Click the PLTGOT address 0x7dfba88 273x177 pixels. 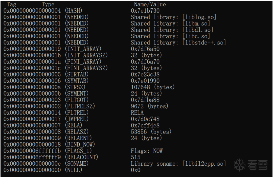pos(145,100)
